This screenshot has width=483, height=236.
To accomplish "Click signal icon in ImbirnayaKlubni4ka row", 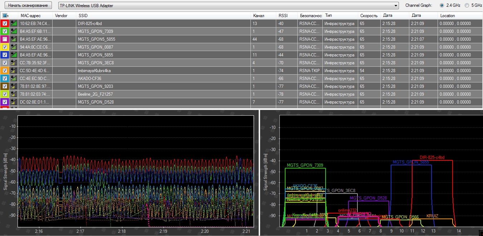I will [x=14, y=71].
